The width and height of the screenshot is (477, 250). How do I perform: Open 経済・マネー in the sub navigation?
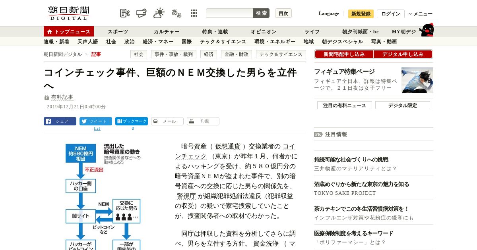(158, 42)
